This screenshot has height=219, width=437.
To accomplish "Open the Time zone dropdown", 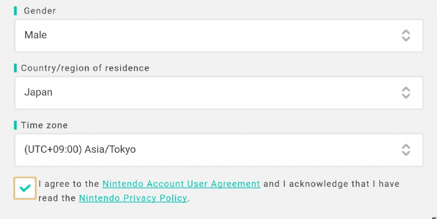I will (x=218, y=150).
